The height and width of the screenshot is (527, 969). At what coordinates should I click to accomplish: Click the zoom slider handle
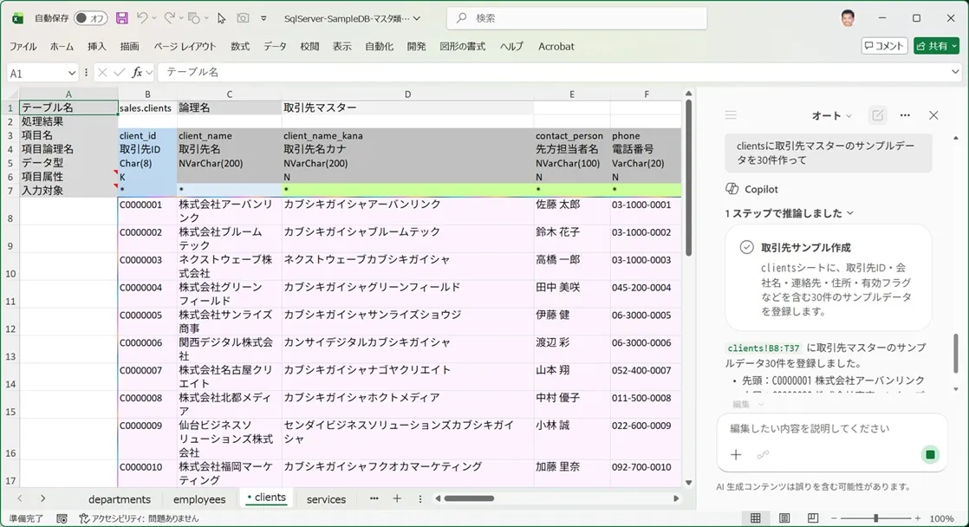click(x=875, y=518)
